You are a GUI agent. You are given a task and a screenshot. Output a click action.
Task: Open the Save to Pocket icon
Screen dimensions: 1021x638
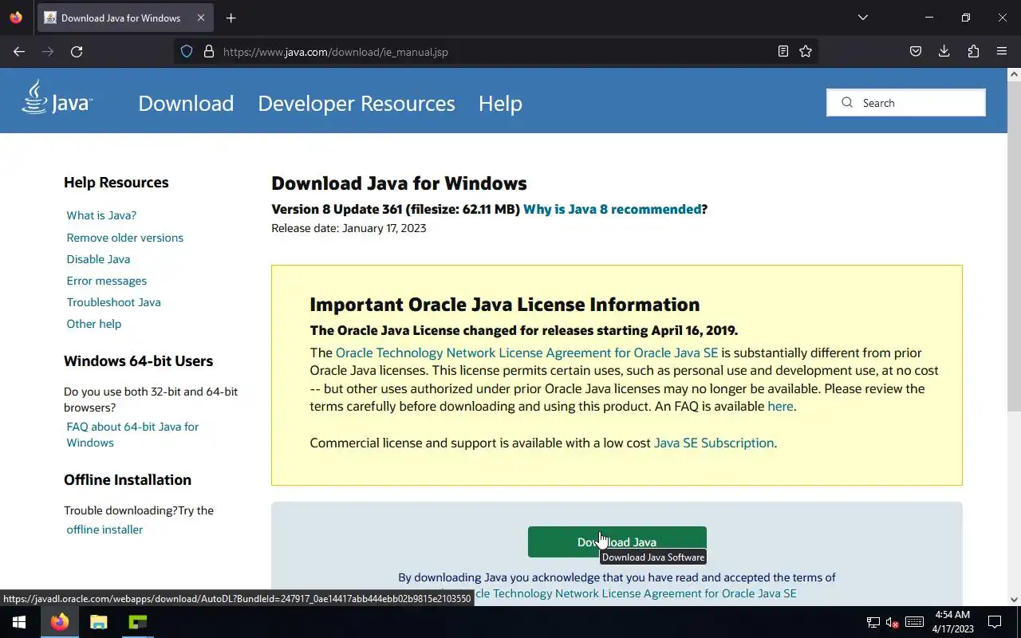pos(916,52)
